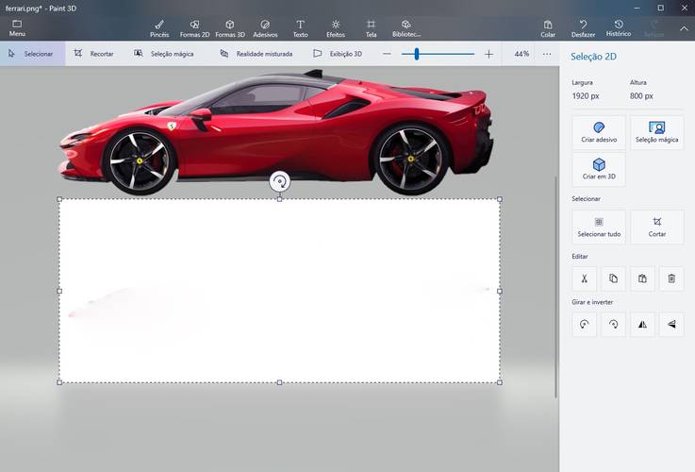695x472 pixels.
Task: Click the Seleção 2D panel heading
Action: click(593, 57)
